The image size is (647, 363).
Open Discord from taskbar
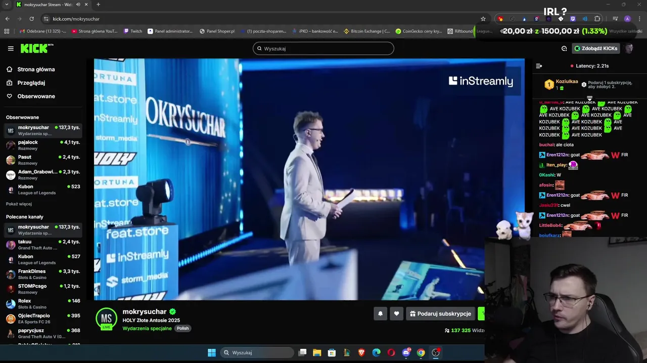[406, 352]
